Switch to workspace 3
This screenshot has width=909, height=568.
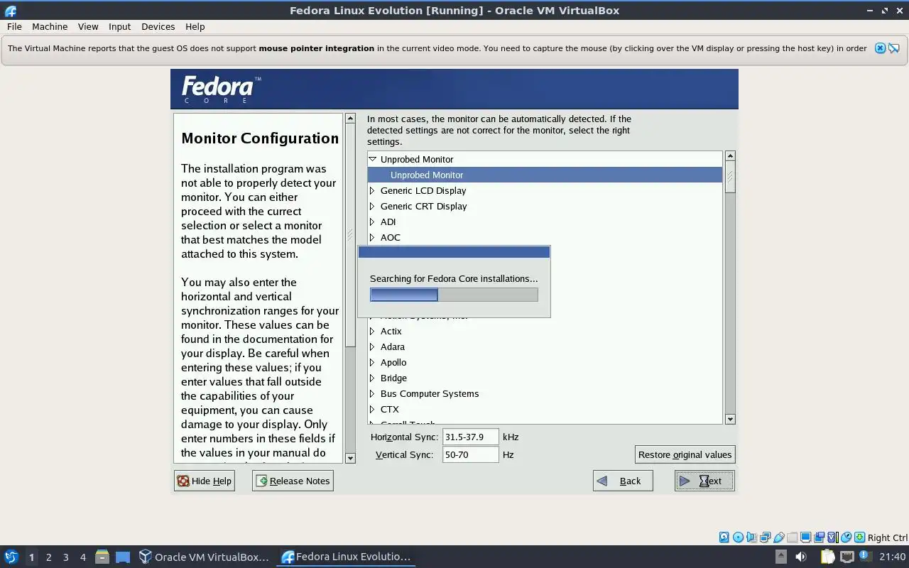click(65, 557)
